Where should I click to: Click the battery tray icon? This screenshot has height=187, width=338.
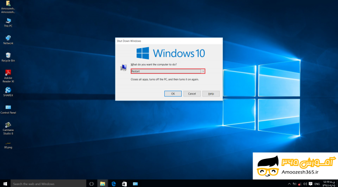pyautogui.click(x=294, y=184)
